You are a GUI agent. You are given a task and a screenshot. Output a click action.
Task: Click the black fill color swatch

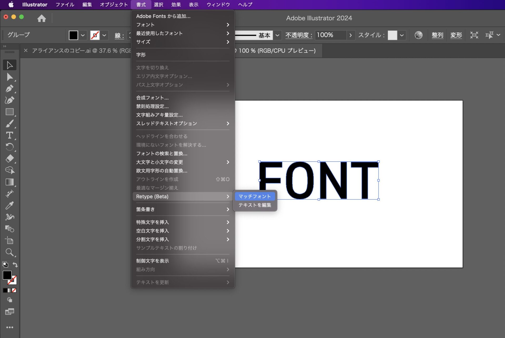coord(73,35)
